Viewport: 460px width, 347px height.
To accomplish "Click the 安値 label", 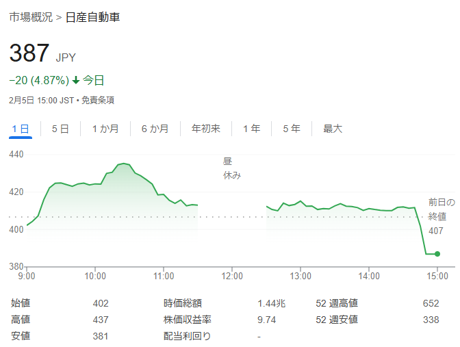I will coord(21,336).
